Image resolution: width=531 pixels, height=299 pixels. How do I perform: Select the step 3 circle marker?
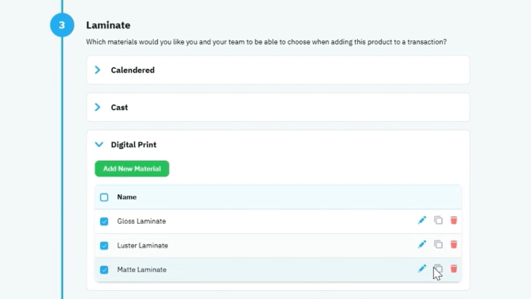[x=62, y=25]
